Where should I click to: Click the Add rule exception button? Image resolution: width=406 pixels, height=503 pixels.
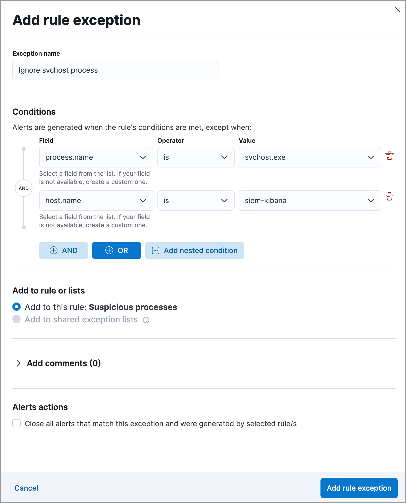click(359, 488)
